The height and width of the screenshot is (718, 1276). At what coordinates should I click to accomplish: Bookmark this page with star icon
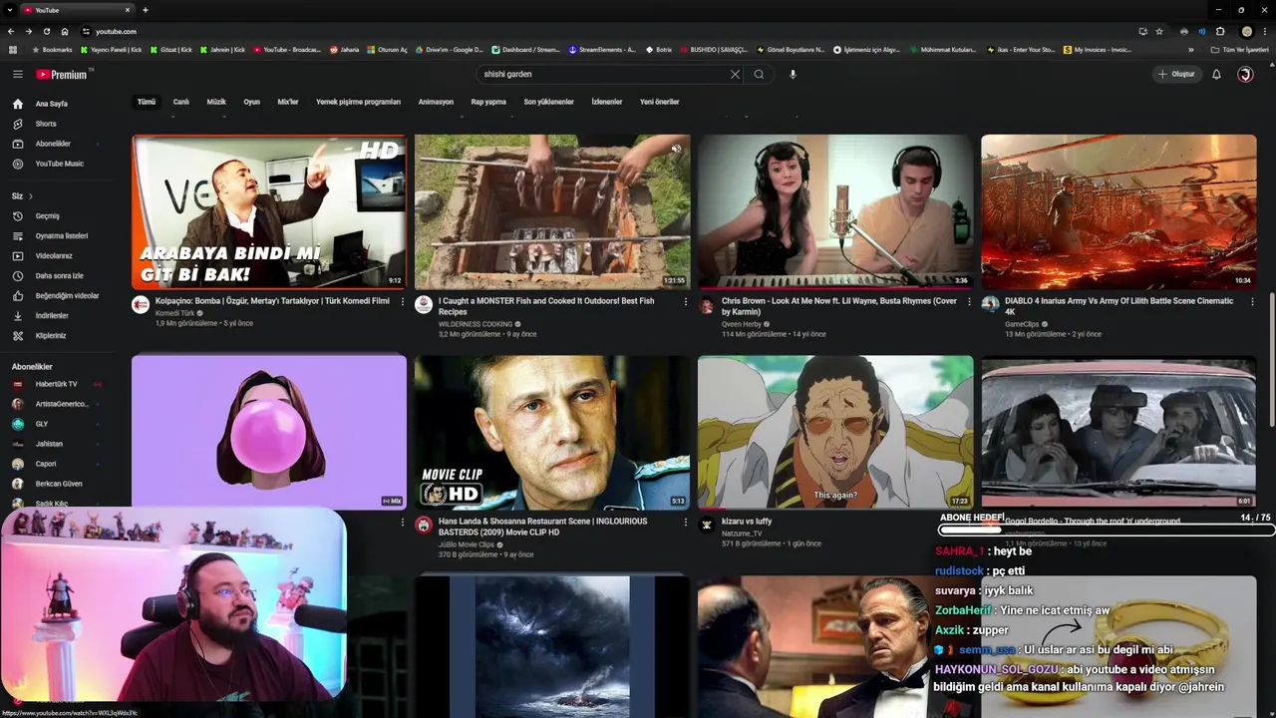(1159, 31)
